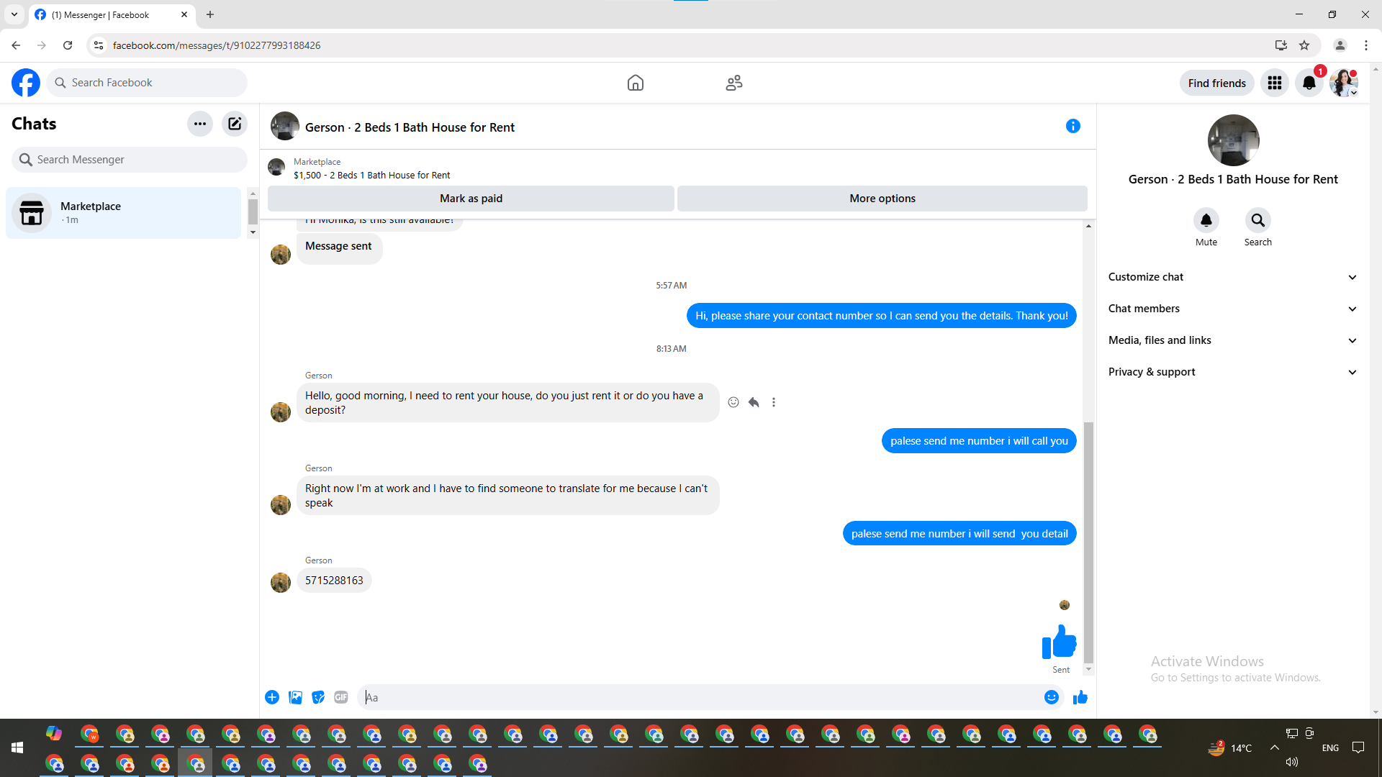Image resolution: width=1382 pixels, height=777 pixels.
Task: Open the account profile picture menu
Action: pyautogui.click(x=1344, y=83)
